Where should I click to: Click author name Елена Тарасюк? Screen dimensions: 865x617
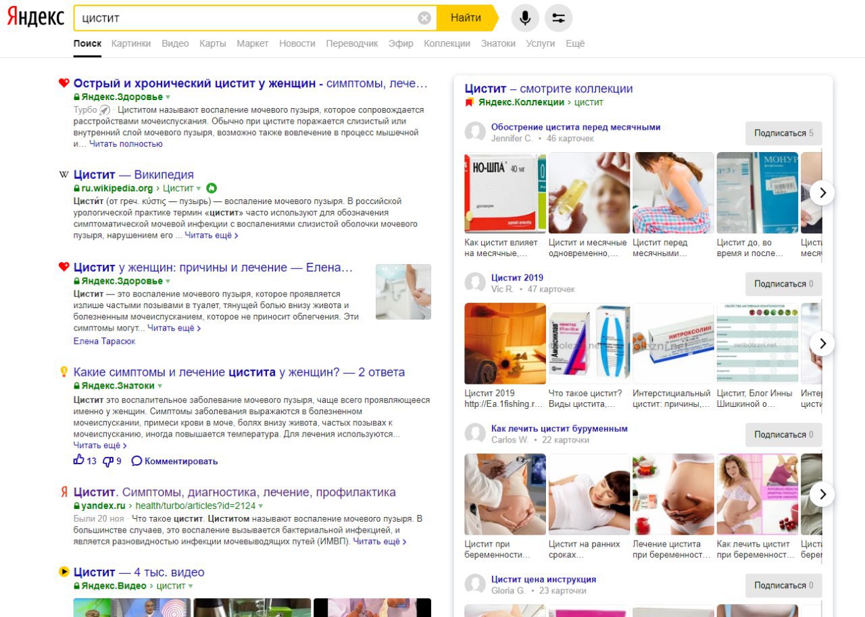tap(104, 341)
